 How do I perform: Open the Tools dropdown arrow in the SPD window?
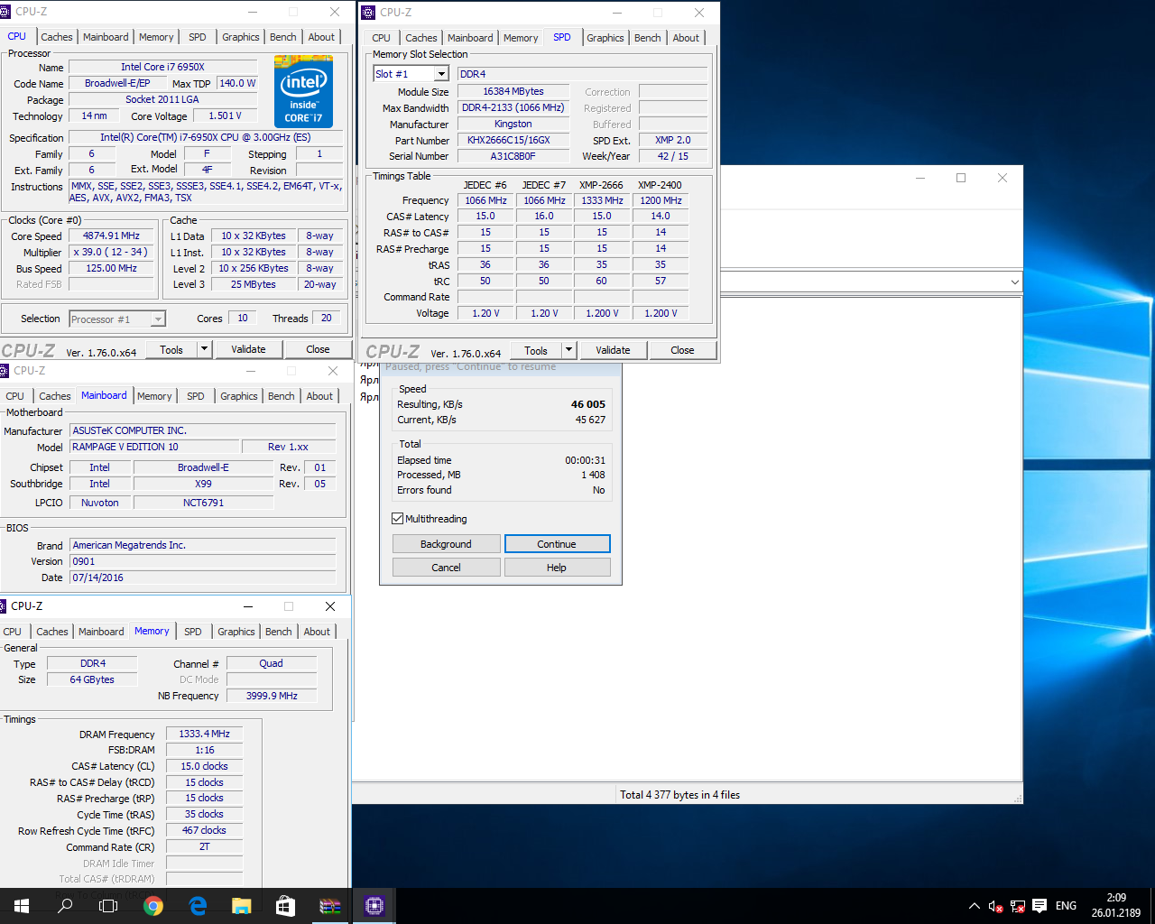tap(568, 350)
